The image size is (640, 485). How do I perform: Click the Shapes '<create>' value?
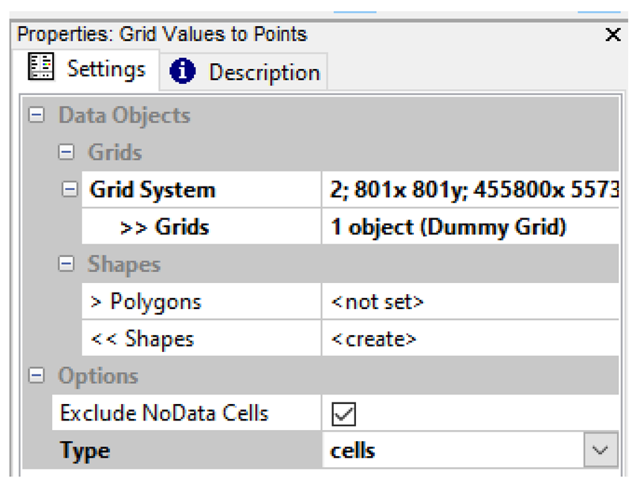[374, 339]
